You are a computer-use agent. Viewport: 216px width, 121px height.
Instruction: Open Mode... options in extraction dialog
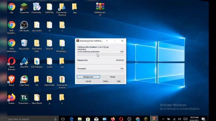point(107,81)
